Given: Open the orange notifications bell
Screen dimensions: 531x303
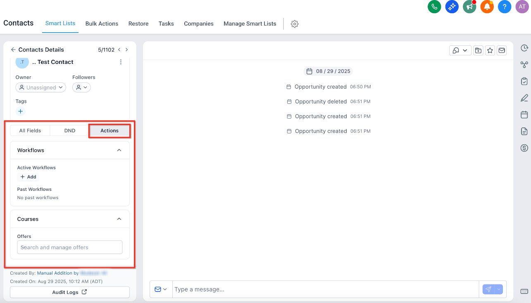Looking at the screenshot, I should pyautogui.click(x=487, y=7).
